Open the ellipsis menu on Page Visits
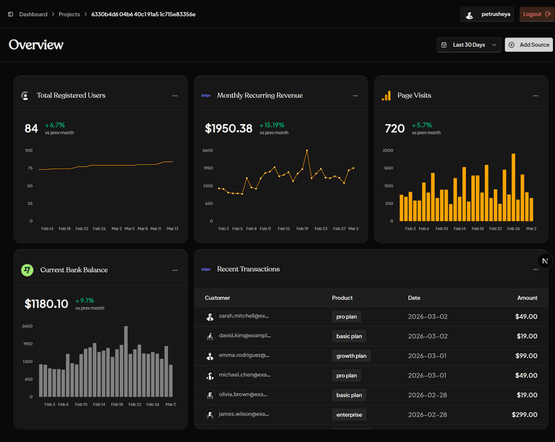Image resolution: width=555 pixels, height=442 pixels. point(536,95)
